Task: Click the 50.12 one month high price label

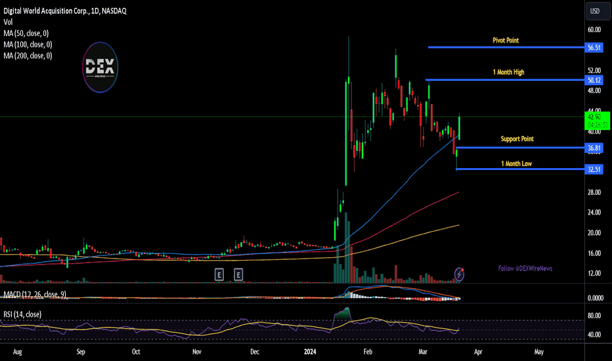Action: [594, 80]
